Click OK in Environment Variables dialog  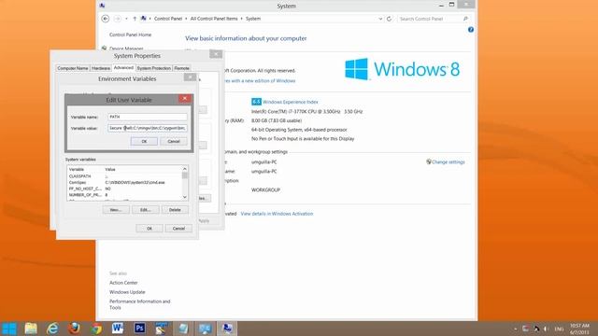click(x=149, y=229)
